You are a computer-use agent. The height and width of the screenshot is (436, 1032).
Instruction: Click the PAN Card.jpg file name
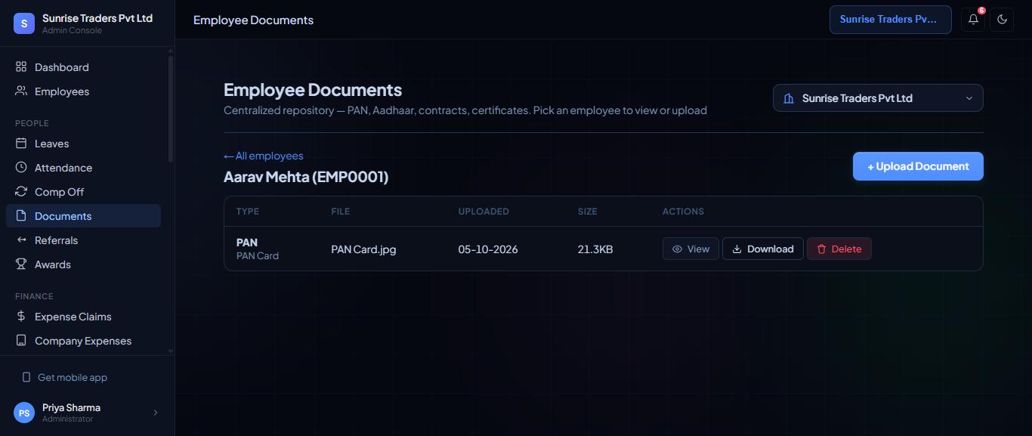point(363,249)
